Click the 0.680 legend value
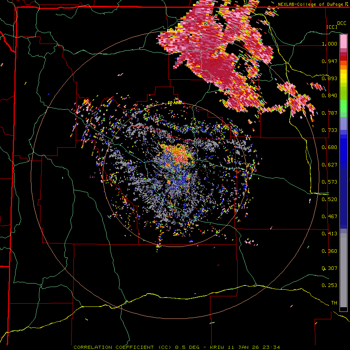 [329, 147]
